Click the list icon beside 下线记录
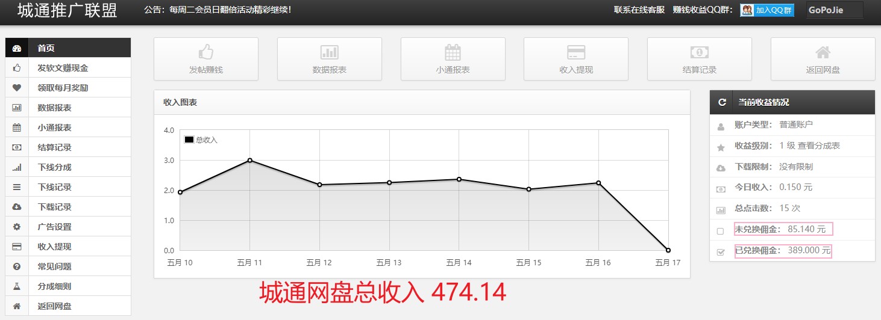This screenshot has width=881, height=320. coord(17,187)
